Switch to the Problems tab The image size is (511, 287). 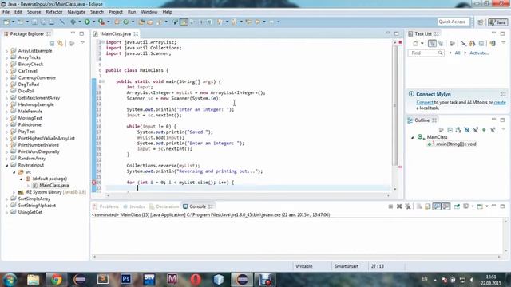(x=105, y=206)
